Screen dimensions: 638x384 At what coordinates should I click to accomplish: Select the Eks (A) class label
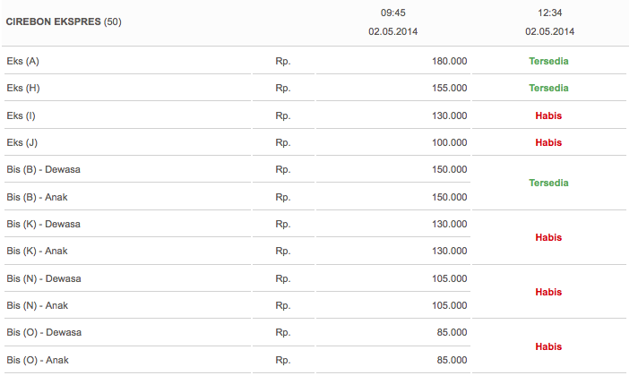coord(22,62)
